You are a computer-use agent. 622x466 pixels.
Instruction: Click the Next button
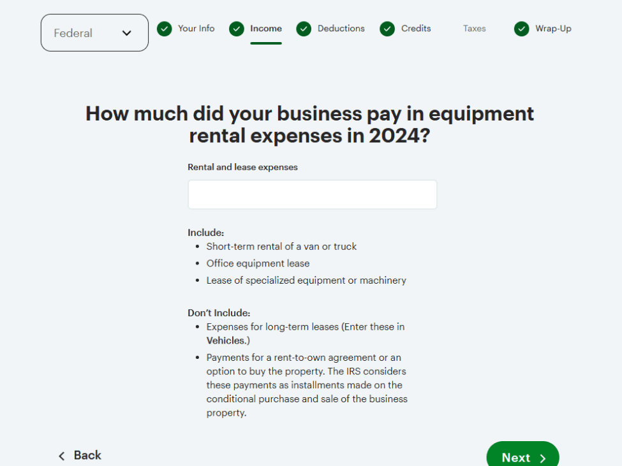click(523, 455)
